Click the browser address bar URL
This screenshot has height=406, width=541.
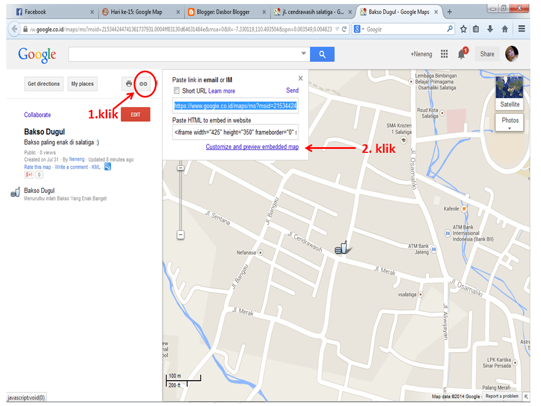(180, 29)
